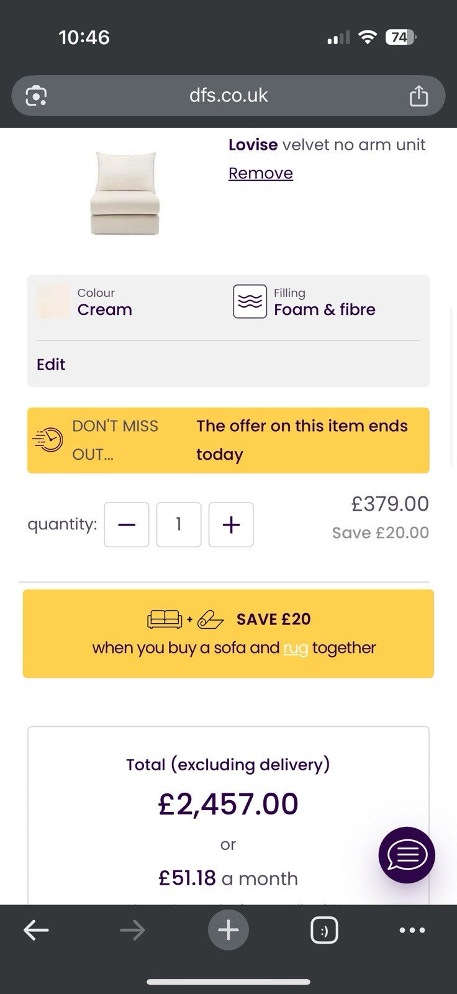Tap the sofa and rug offer icon
The image size is (457, 994).
(185, 619)
